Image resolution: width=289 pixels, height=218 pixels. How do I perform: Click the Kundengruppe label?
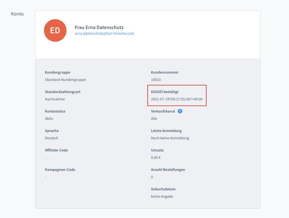[x=57, y=72]
